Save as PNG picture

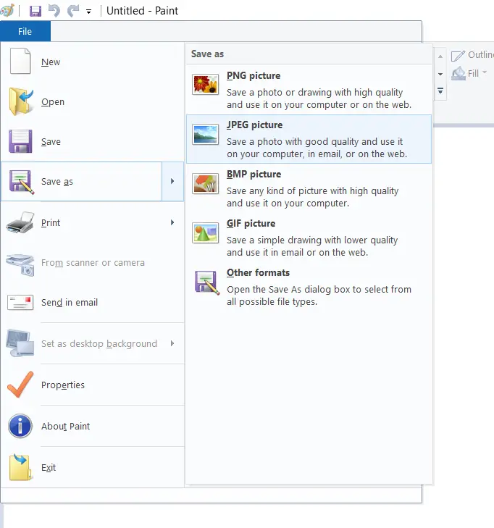(x=309, y=90)
